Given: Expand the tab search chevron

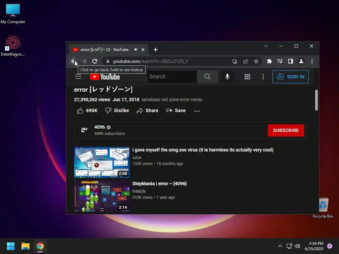Looking at the screenshot, I should 266,46.
